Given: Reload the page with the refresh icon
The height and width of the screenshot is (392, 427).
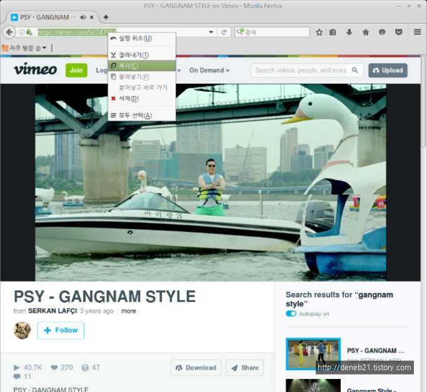Looking at the screenshot, I should click(225, 32).
